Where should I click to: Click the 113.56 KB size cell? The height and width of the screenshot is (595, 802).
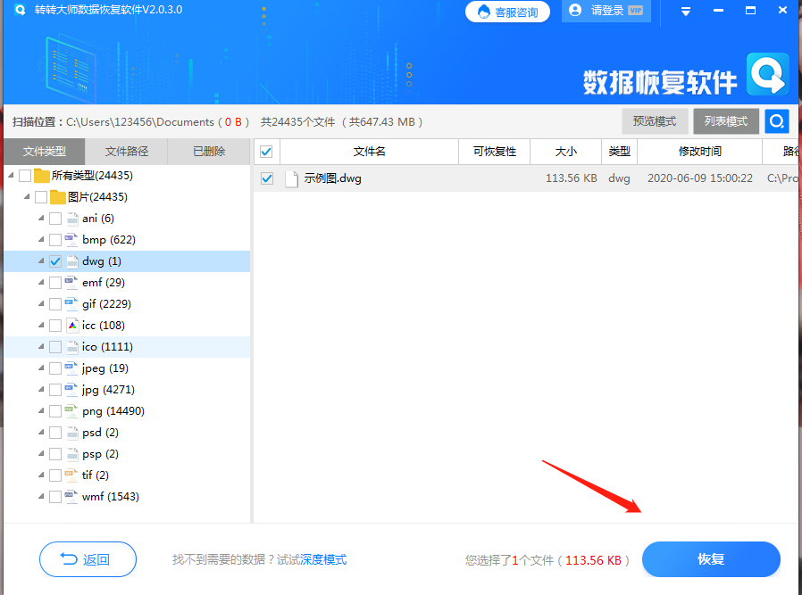tap(572, 178)
